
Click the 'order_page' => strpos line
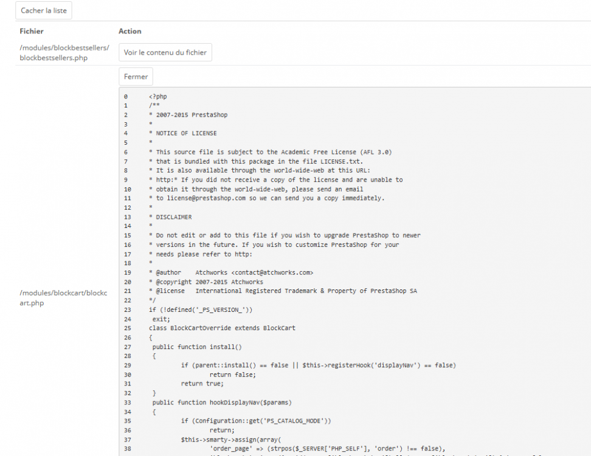tap(328, 449)
